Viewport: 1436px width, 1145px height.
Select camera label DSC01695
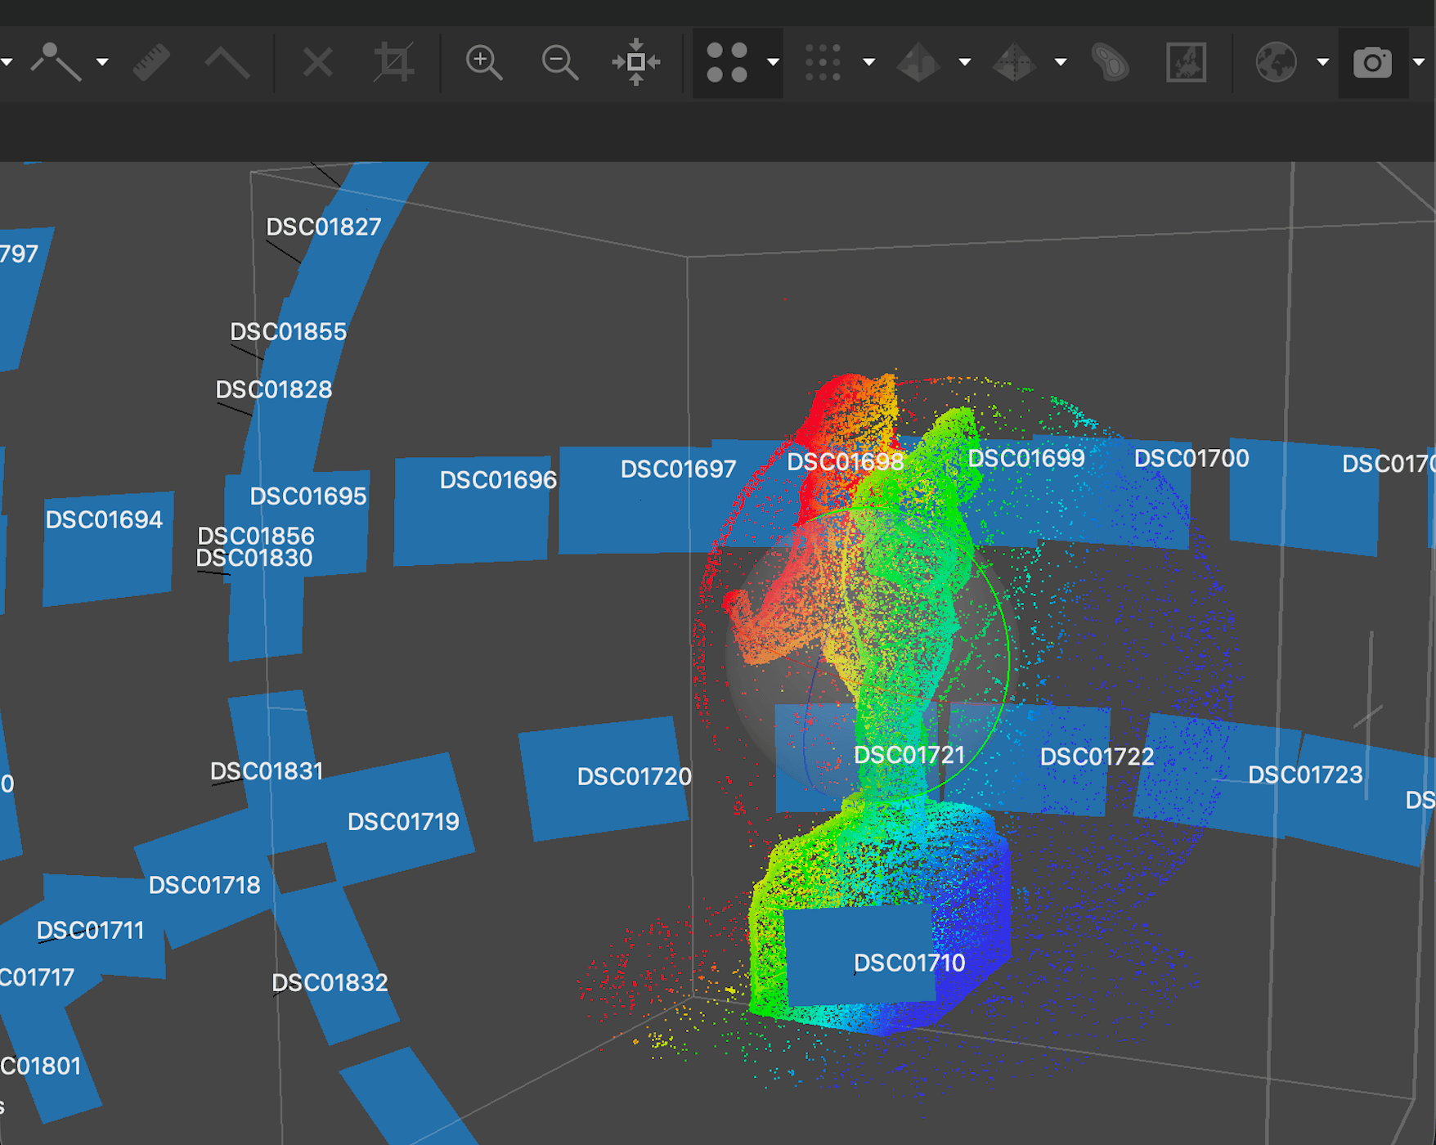308,496
